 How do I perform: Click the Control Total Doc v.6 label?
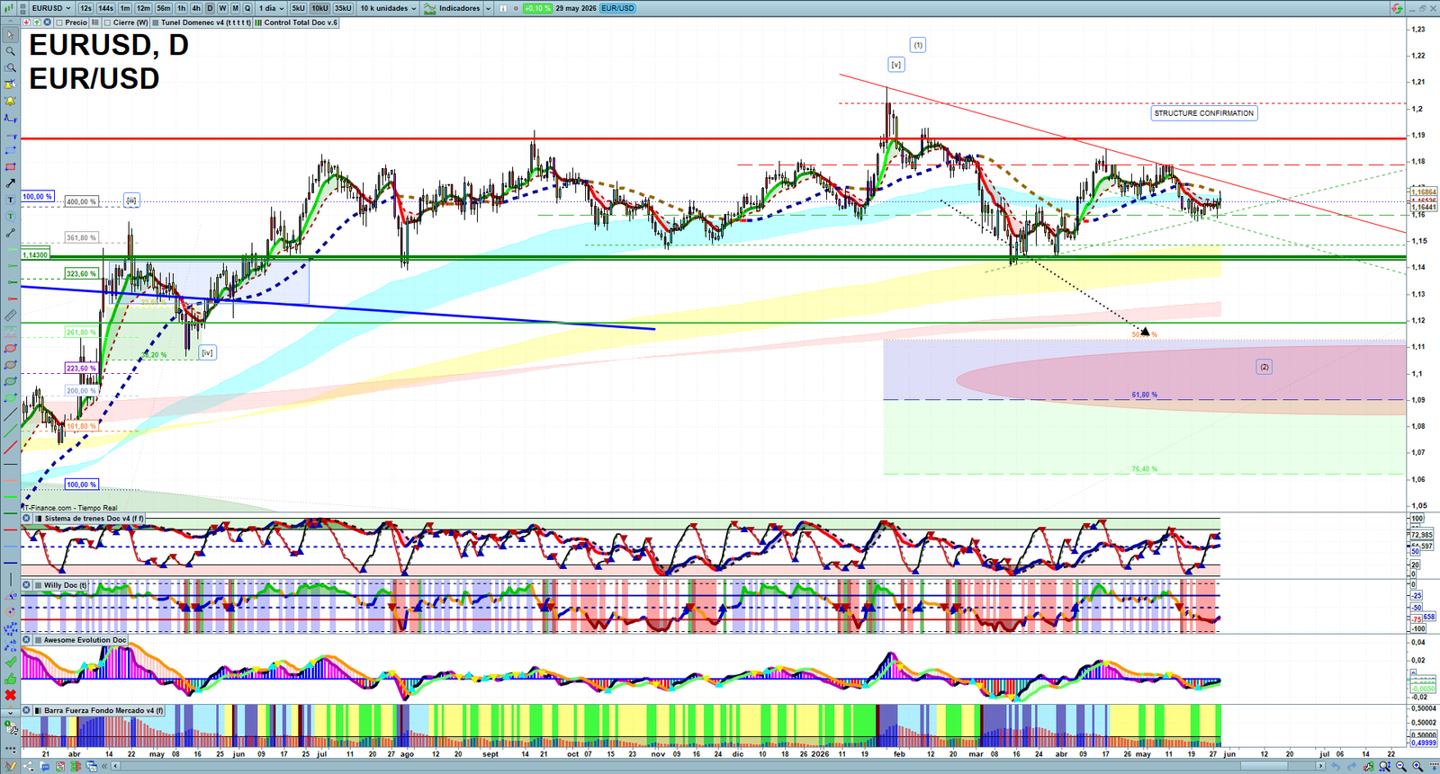click(301, 22)
